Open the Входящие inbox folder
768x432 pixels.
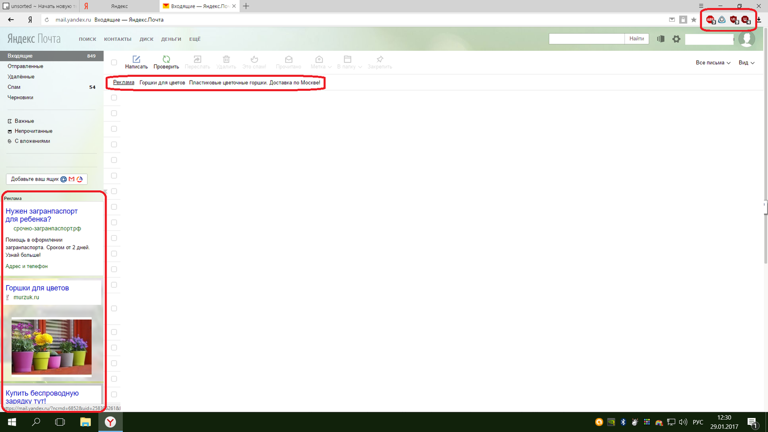pyautogui.click(x=52, y=56)
